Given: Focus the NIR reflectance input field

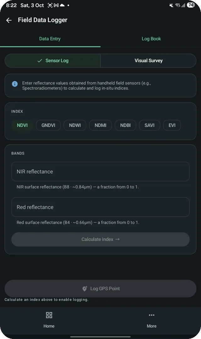Looking at the screenshot, I should (100, 171).
